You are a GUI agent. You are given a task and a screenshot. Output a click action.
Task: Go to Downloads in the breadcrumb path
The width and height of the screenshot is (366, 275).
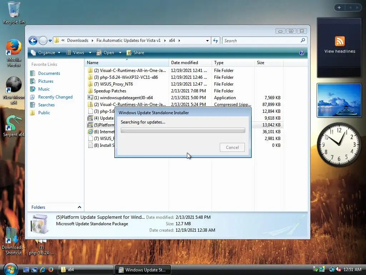pyautogui.click(x=78, y=40)
